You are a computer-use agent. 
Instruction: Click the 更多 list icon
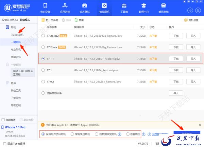click(7, 83)
